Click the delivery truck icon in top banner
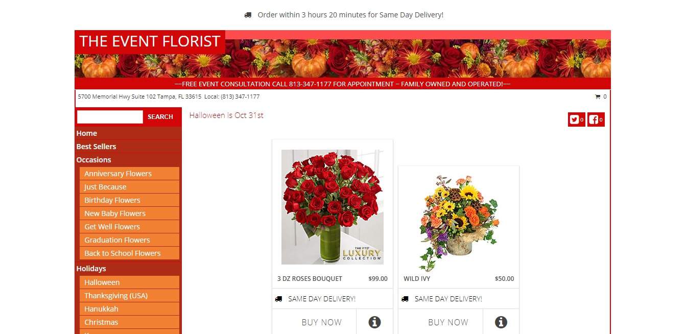The image size is (686, 334). pos(248,15)
